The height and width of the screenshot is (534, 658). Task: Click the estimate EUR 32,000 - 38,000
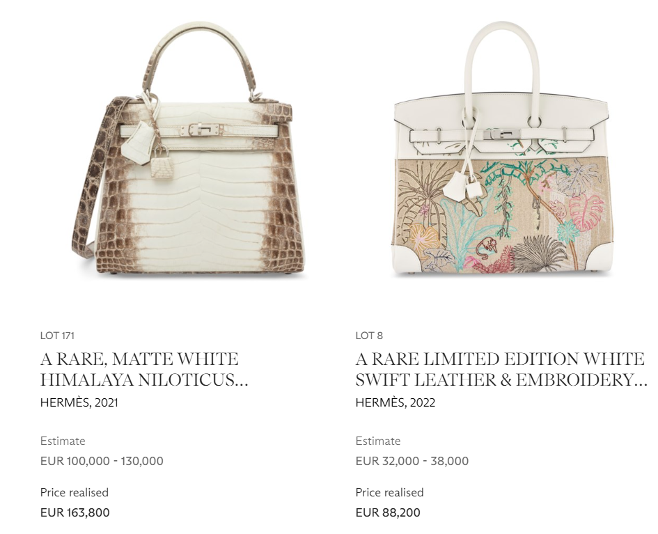(412, 461)
